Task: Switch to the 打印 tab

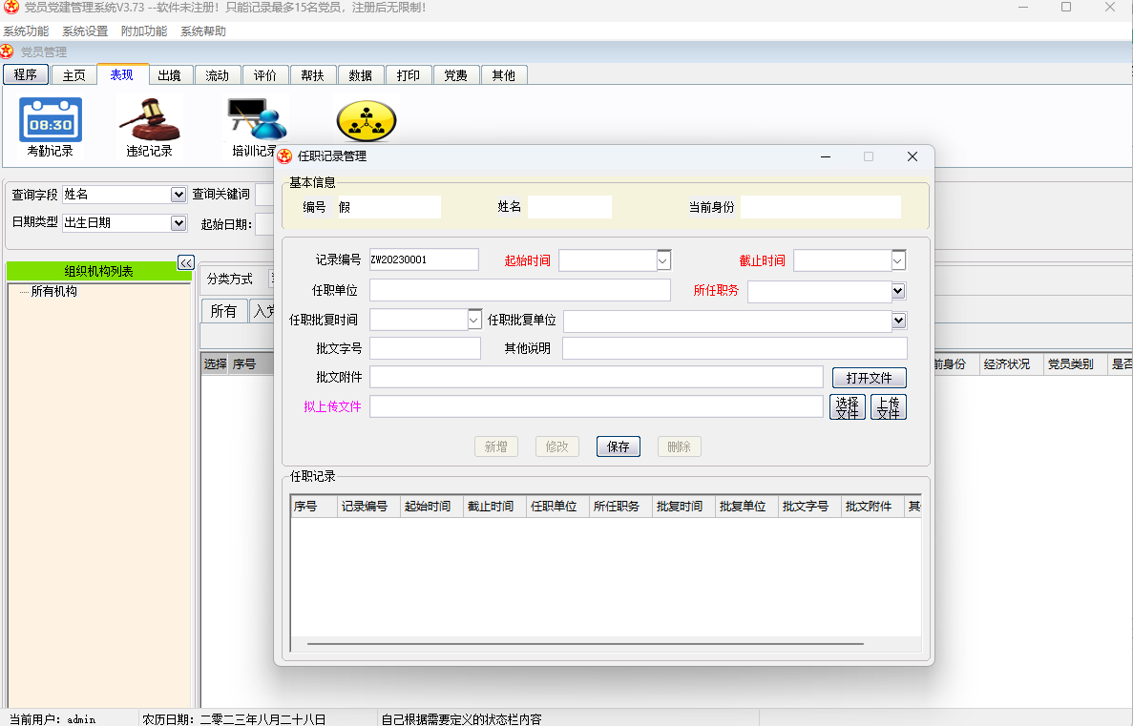Action: 408,75
